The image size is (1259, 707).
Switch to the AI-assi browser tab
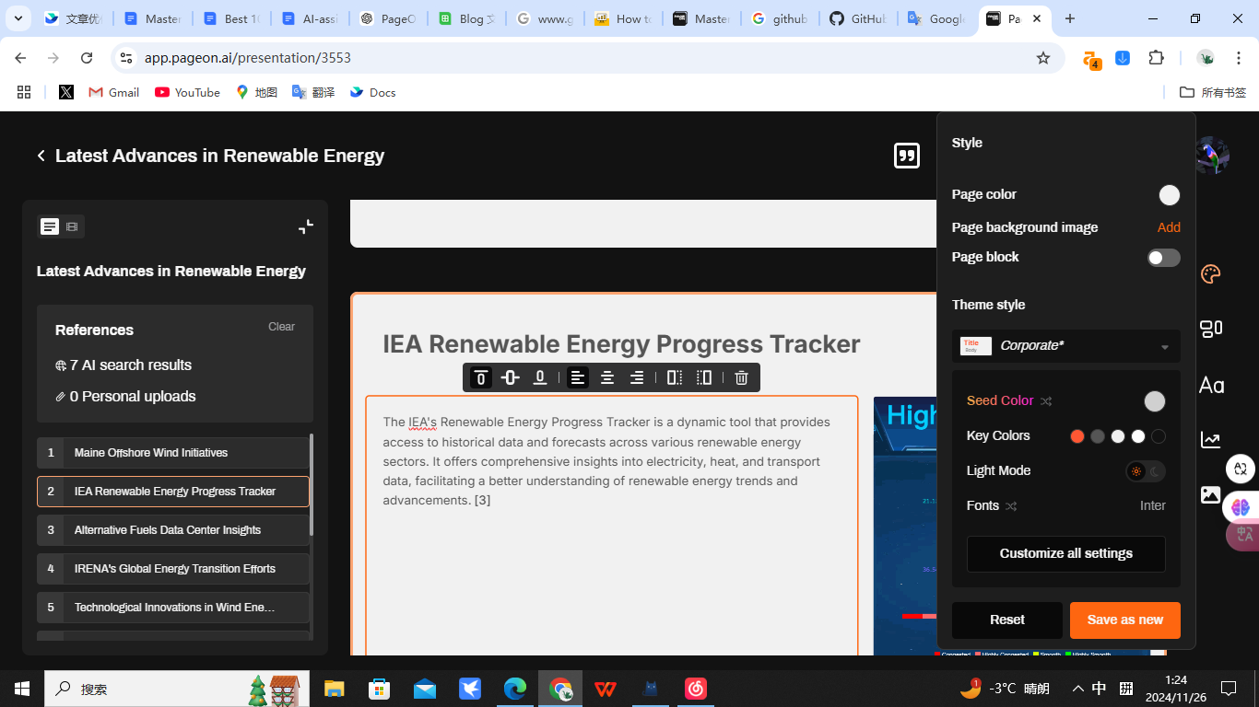(310, 18)
